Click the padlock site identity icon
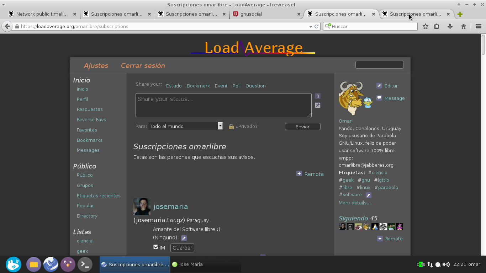The width and height of the screenshot is (486, 273). pos(17,26)
